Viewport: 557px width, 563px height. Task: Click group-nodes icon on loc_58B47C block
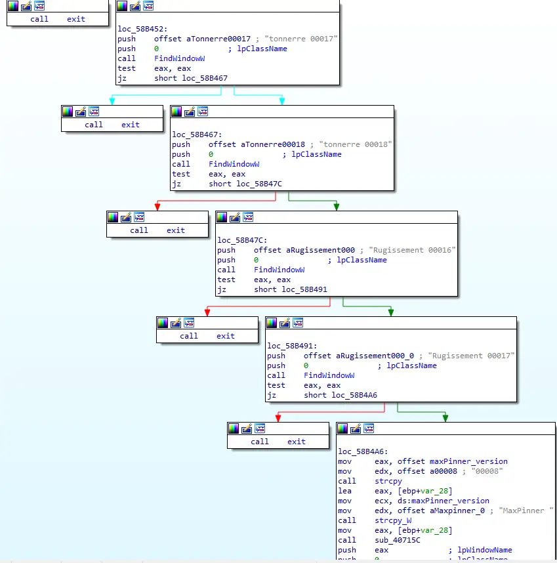[248, 217]
